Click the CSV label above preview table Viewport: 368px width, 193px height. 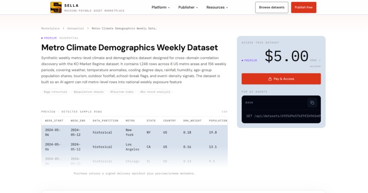click(225, 112)
